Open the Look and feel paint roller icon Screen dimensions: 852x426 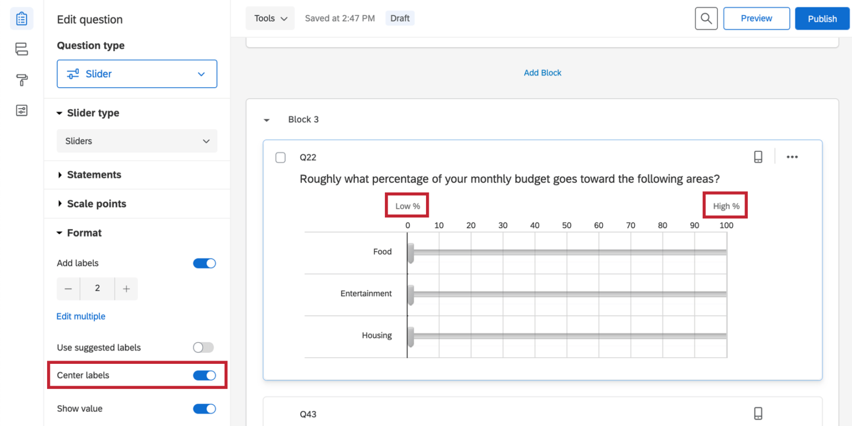(22, 80)
